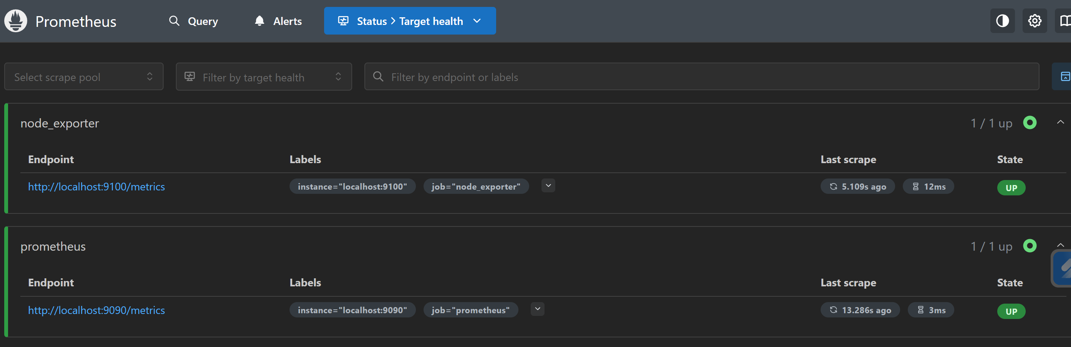This screenshot has height=347, width=1071.
Task: Collapse the prometheus pool chevron
Action: 1061,245
